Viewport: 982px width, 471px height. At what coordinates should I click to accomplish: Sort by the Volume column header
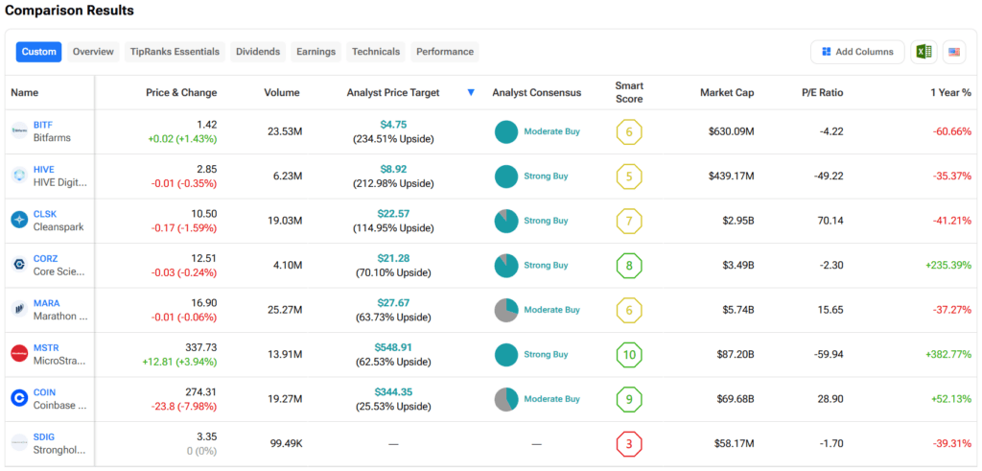click(282, 93)
